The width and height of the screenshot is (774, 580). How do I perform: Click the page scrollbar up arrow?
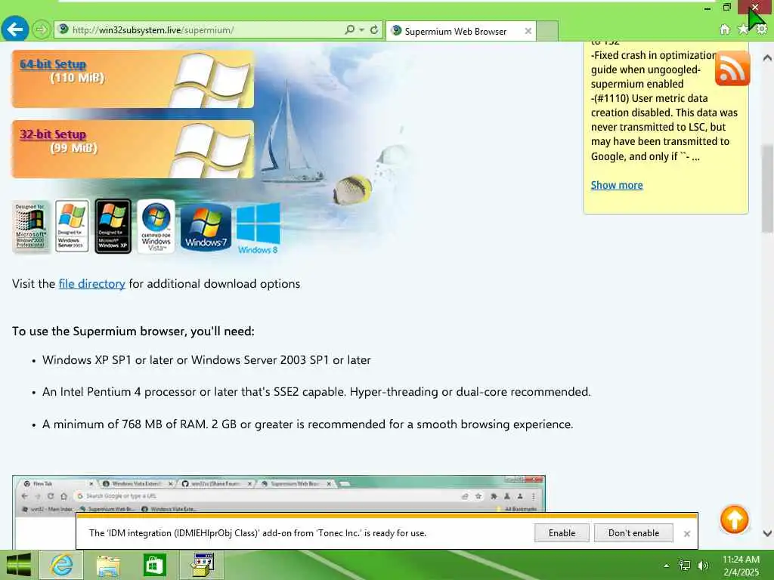767,57
